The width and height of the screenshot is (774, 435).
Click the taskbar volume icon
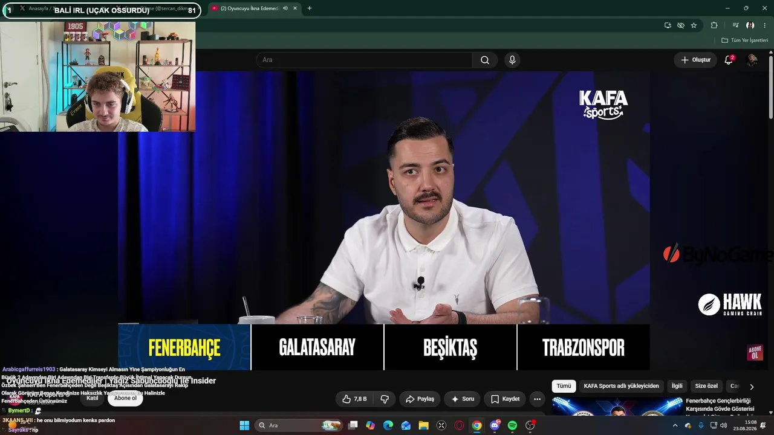pos(724,425)
